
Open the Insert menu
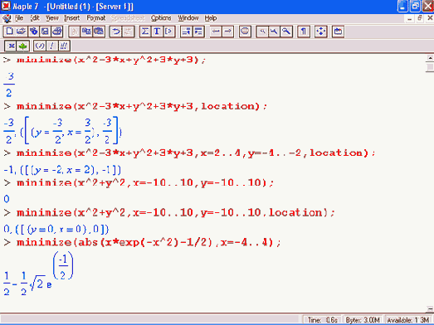72,18
